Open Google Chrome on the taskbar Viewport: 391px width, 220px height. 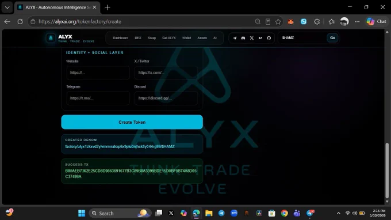click(x=284, y=213)
